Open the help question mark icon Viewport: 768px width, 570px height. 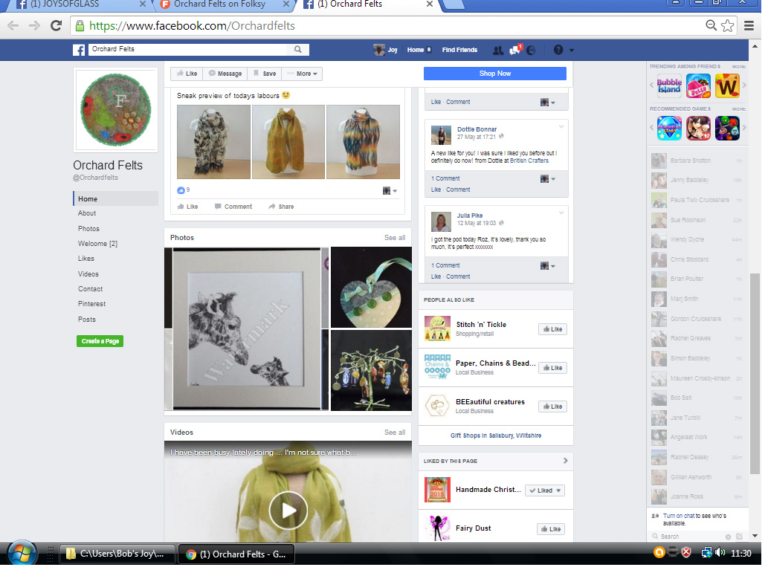click(558, 50)
